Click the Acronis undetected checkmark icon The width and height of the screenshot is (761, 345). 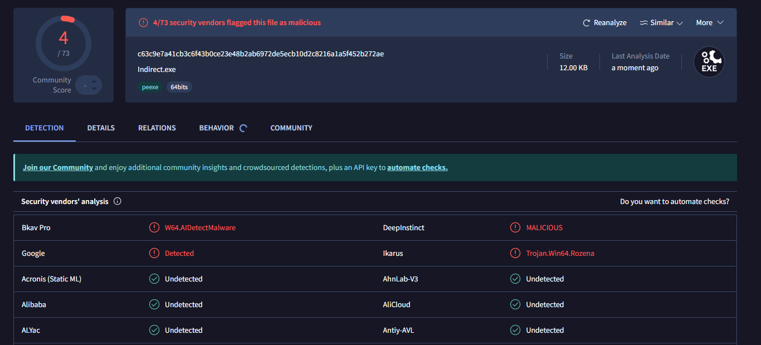click(154, 279)
